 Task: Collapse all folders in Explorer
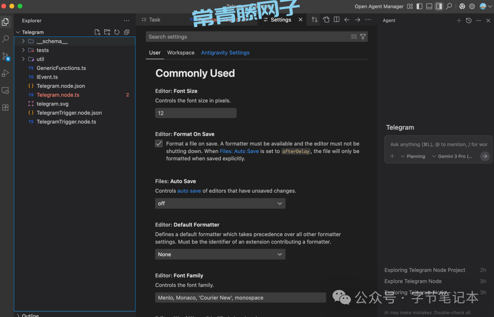127,32
